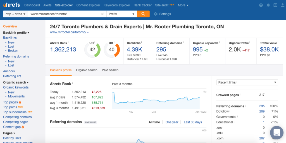
Task: Click the Ahrefs logo
Action: [11, 5]
